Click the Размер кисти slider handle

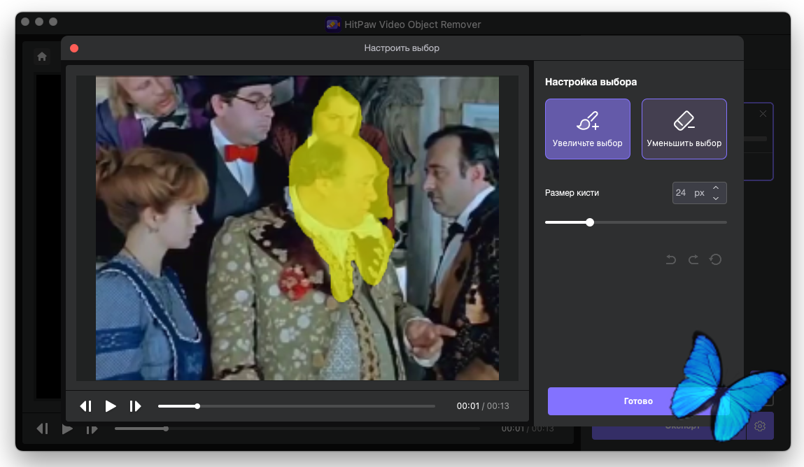[590, 222]
